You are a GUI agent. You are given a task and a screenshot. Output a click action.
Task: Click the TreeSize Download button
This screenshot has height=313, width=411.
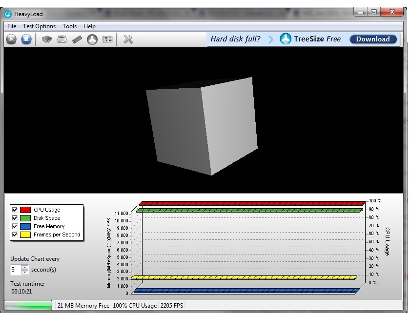pyautogui.click(x=373, y=39)
